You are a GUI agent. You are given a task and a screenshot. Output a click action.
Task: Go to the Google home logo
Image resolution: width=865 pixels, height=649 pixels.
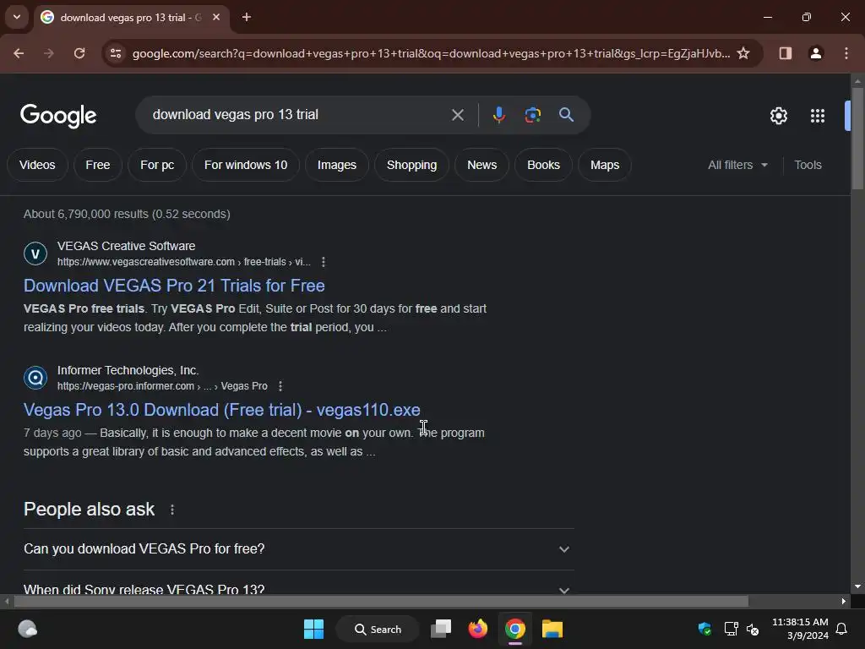click(x=58, y=115)
